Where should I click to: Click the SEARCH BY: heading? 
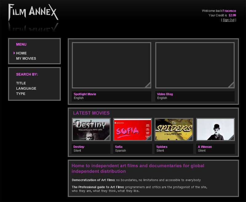click(27, 74)
